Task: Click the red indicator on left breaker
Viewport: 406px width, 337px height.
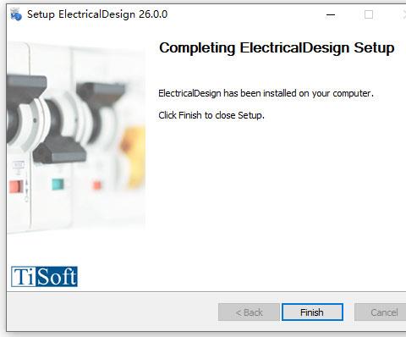Action: [16, 186]
